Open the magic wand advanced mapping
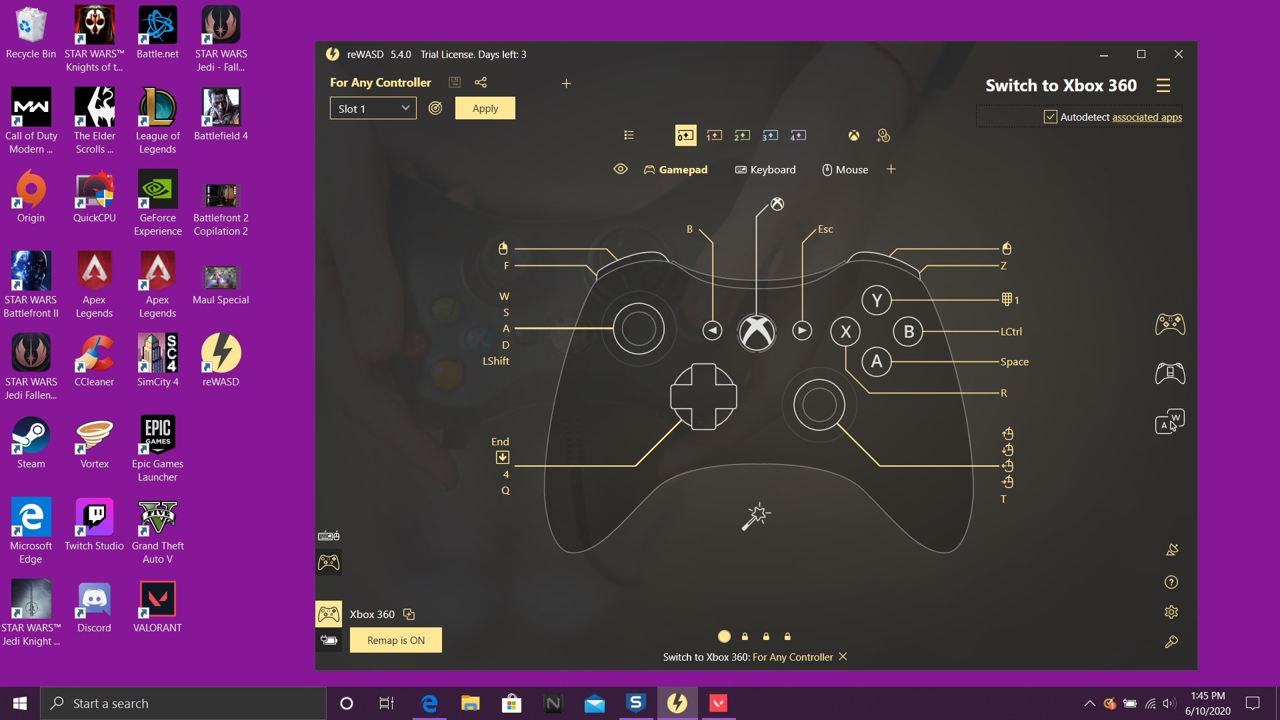 point(756,517)
